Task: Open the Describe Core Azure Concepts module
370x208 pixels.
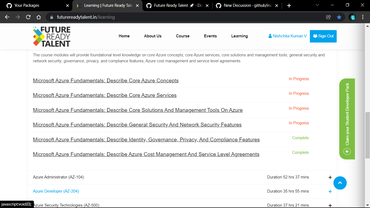Action: pyautogui.click(x=106, y=81)
